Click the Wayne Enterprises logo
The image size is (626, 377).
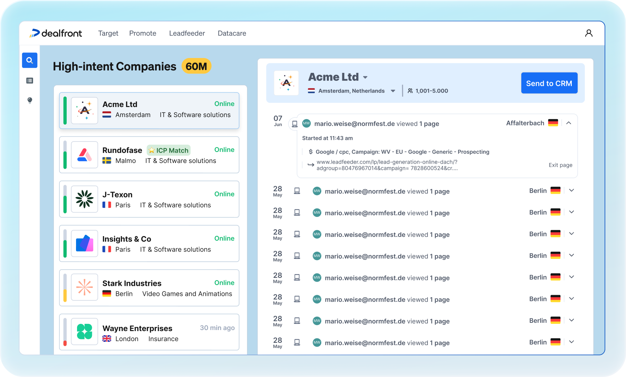click(x=85, y=332)
